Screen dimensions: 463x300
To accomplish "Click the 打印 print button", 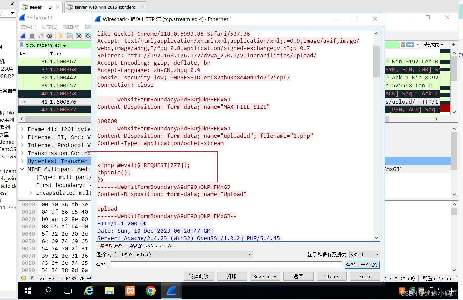I will [232, 276].
